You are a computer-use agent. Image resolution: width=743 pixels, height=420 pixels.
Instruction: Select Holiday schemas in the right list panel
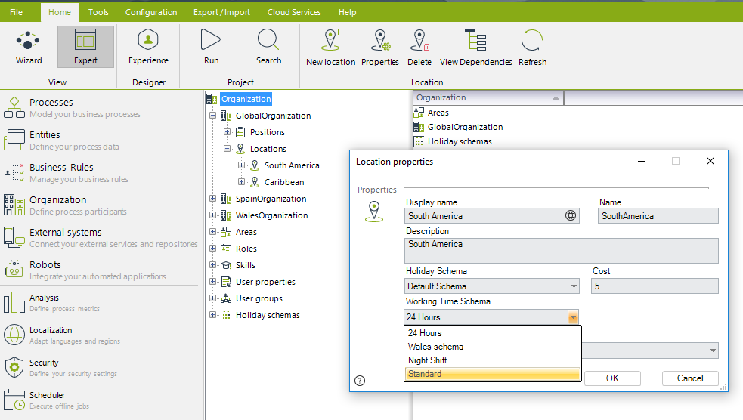click(460, 141)
